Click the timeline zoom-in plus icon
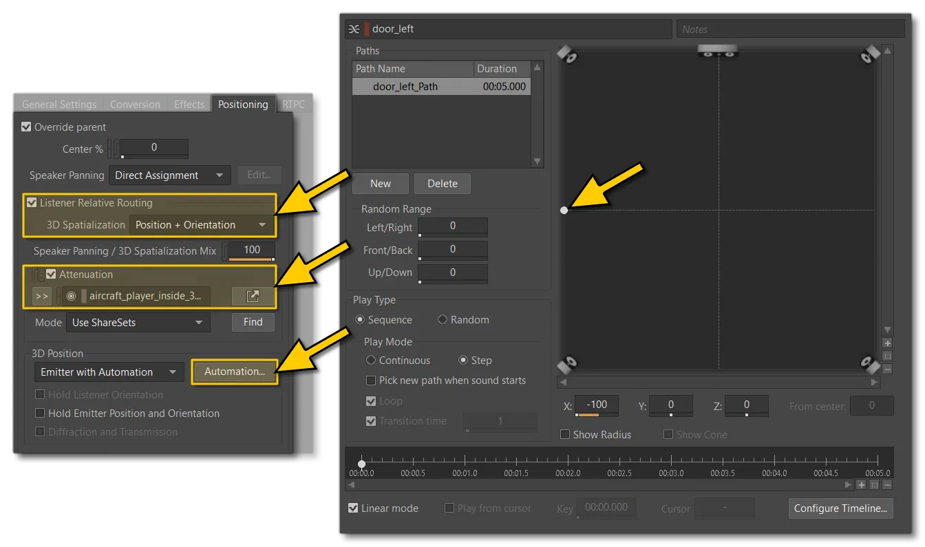This screenshot has width=925, height=547. (862, 485)
